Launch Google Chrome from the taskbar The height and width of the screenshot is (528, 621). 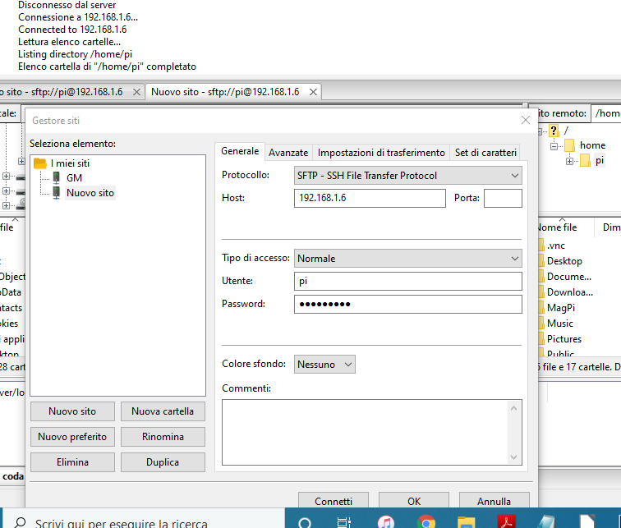pyautogui.click(x=425, y=522)
